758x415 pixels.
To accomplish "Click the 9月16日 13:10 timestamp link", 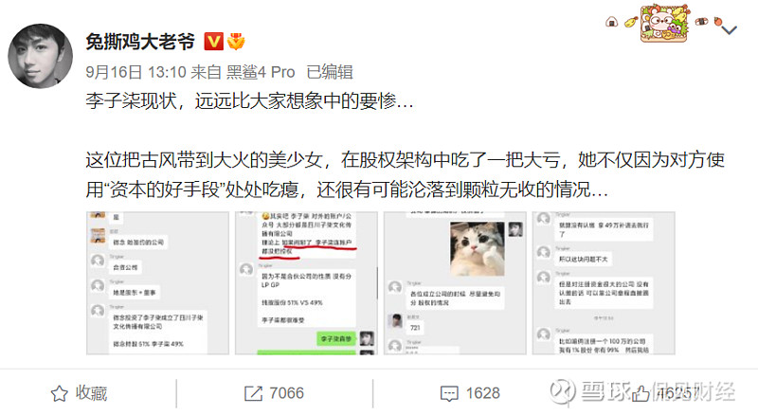I will click(135, 72).
